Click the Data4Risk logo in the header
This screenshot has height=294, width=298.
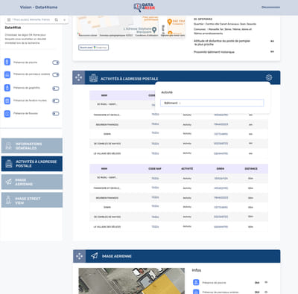coord(145,7)
